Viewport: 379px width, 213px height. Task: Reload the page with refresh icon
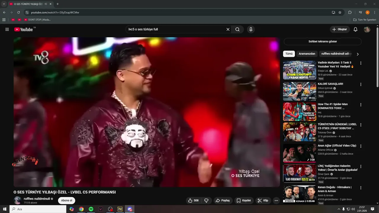(18, 12)
